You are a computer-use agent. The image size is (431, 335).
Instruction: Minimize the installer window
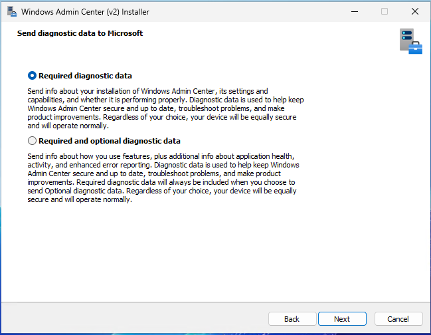coord(353,11)
